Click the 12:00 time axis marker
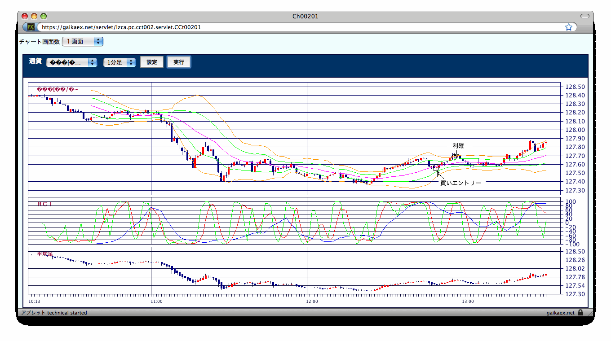Image resolution: width=611 pixels, height=341 pixels. (x=312, y=302)
